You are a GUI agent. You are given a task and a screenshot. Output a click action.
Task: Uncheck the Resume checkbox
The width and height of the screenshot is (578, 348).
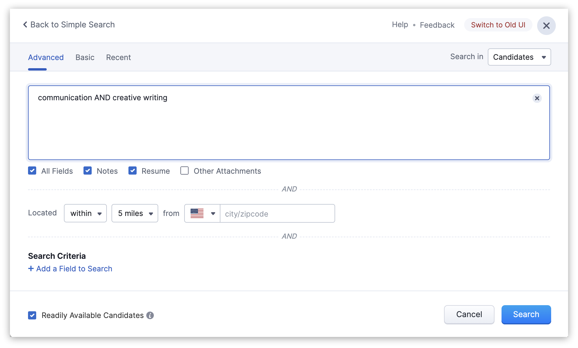[133, 171]
